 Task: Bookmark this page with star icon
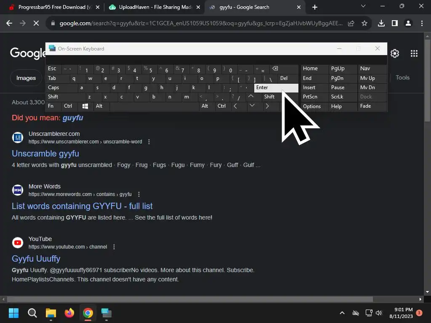pyautogui.click(x=364, y=24)
